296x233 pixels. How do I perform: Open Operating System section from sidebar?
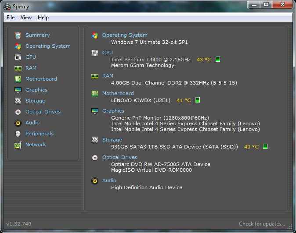click(48, 46)
